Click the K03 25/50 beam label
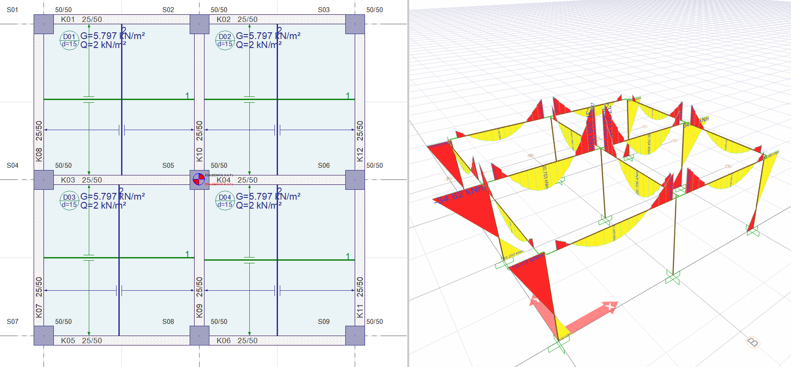 click(81, 180)
